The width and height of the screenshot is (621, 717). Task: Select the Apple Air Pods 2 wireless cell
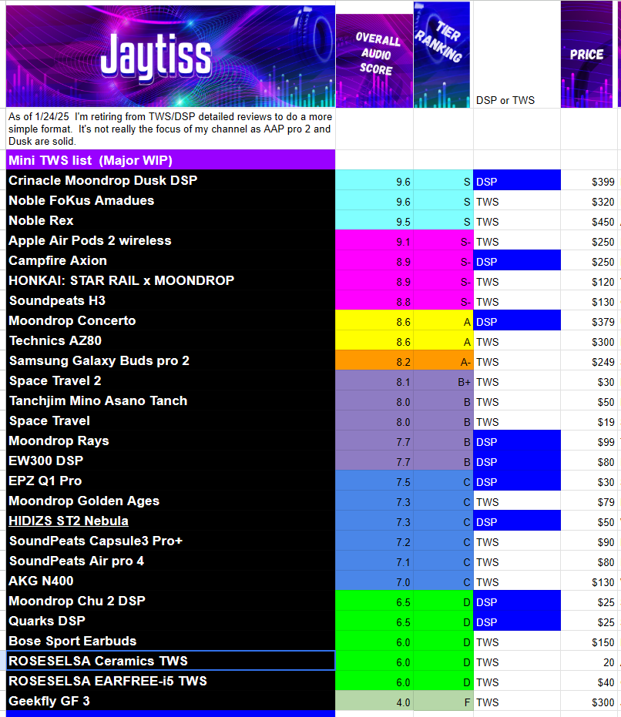click(171, 240)
